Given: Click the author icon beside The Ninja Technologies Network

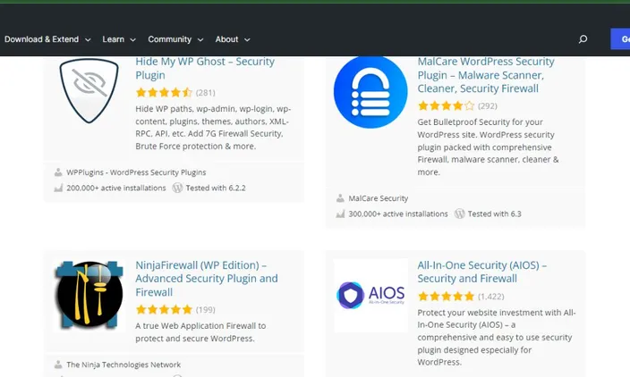Looking at the screenshot, I should coord(58,364).
